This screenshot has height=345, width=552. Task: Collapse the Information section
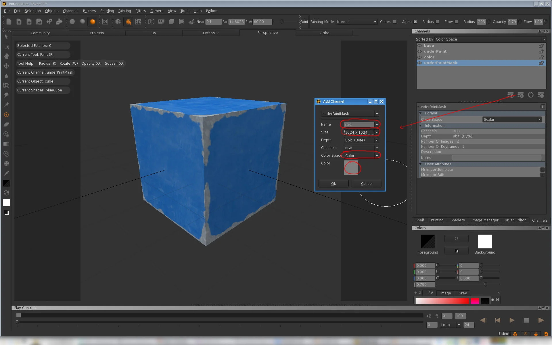pos(421,126)
